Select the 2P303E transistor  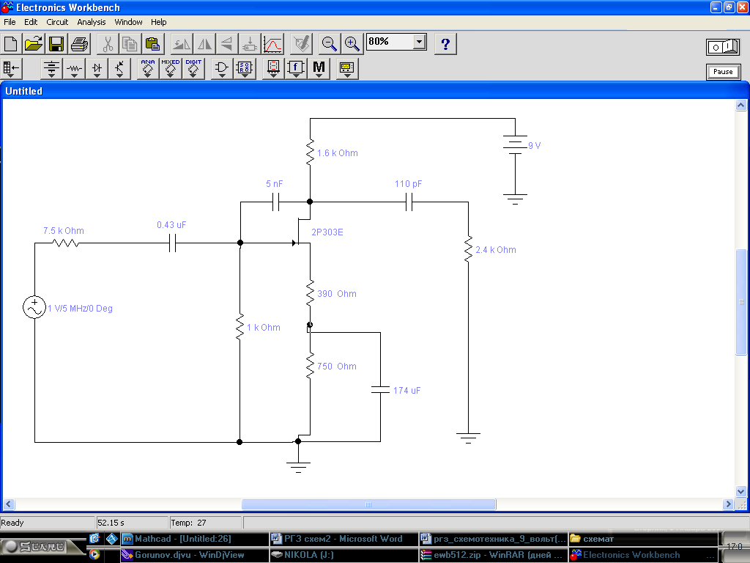click(302, 232)
